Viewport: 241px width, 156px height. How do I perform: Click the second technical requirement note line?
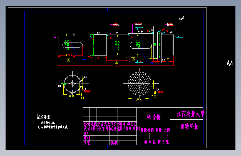pos(53,127)
